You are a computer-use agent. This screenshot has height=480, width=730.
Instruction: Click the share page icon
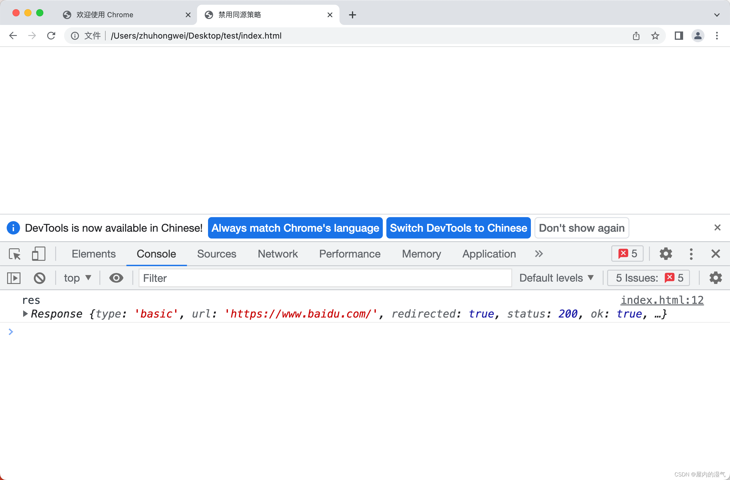[x=636, y=36]
